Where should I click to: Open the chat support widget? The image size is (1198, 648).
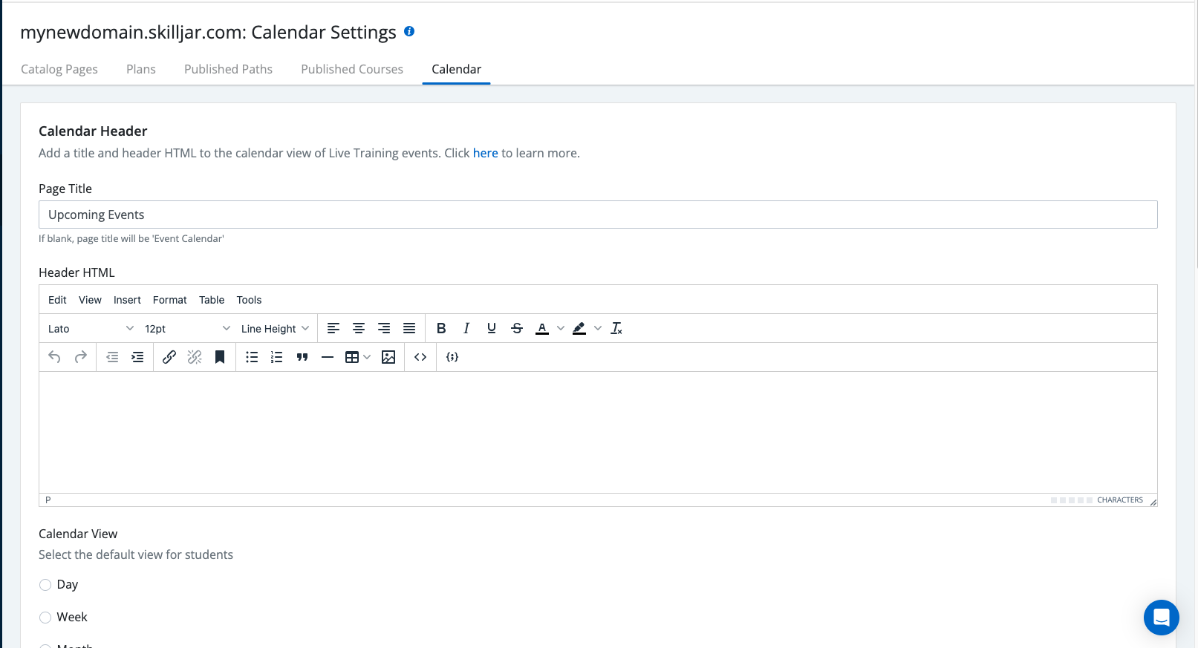coord(1161,617)
